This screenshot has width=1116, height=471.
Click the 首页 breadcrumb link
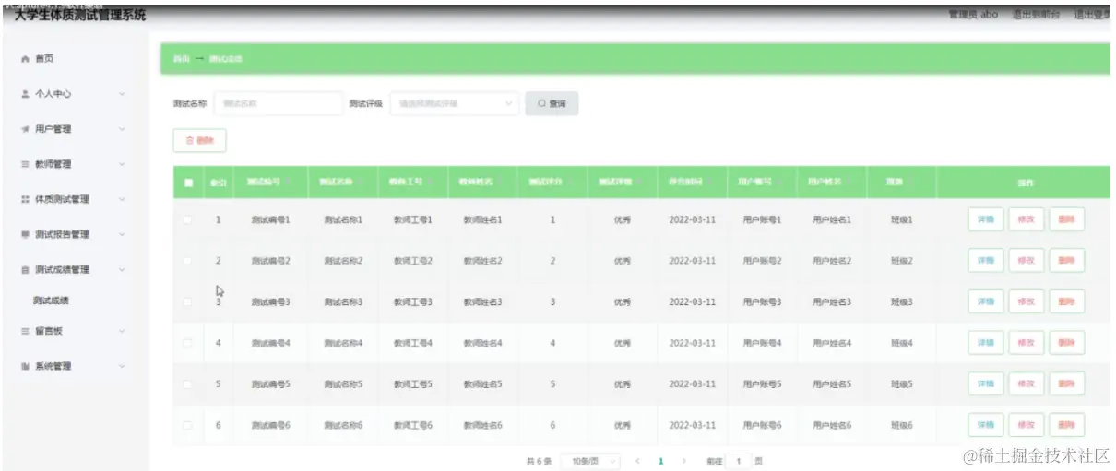tap(181, 59)
